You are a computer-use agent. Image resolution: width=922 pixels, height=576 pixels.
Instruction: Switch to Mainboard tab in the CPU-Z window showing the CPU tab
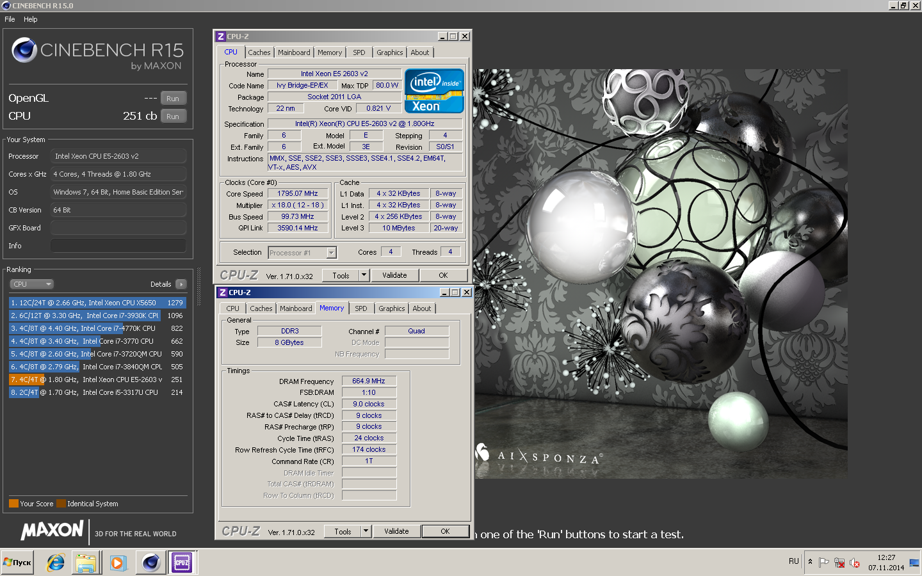294,52
